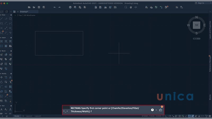Add a new layout with plus button

(23, 116)
